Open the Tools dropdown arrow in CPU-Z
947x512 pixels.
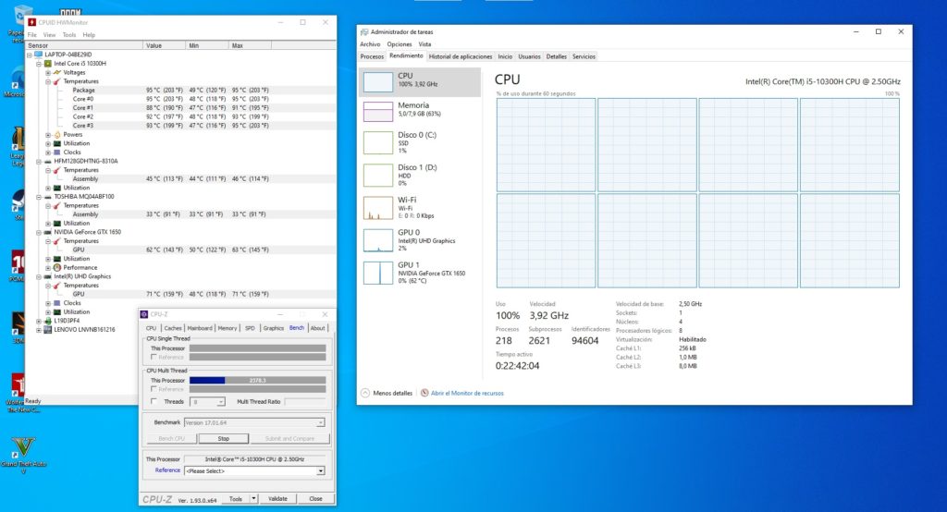click(x=253, y=498)
